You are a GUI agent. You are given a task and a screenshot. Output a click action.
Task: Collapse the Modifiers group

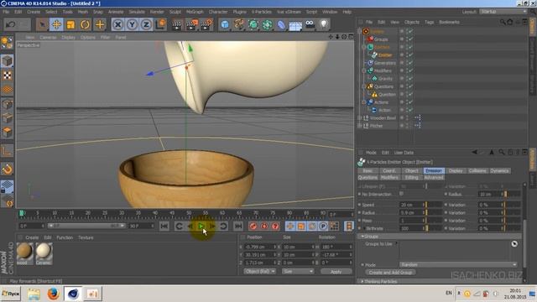363,70
